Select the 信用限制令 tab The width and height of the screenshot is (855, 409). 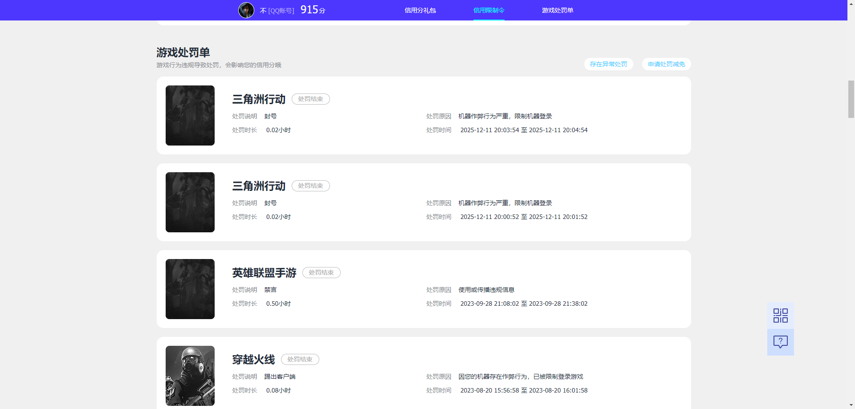tap(489, 10)
